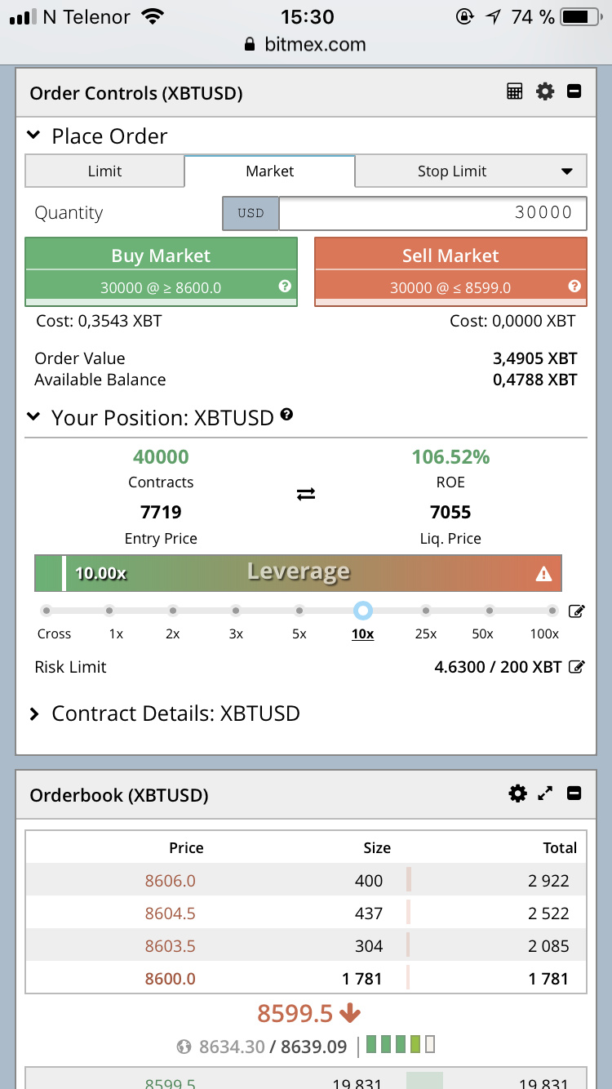Click the Orderbook Size column header

click(377, 848)
